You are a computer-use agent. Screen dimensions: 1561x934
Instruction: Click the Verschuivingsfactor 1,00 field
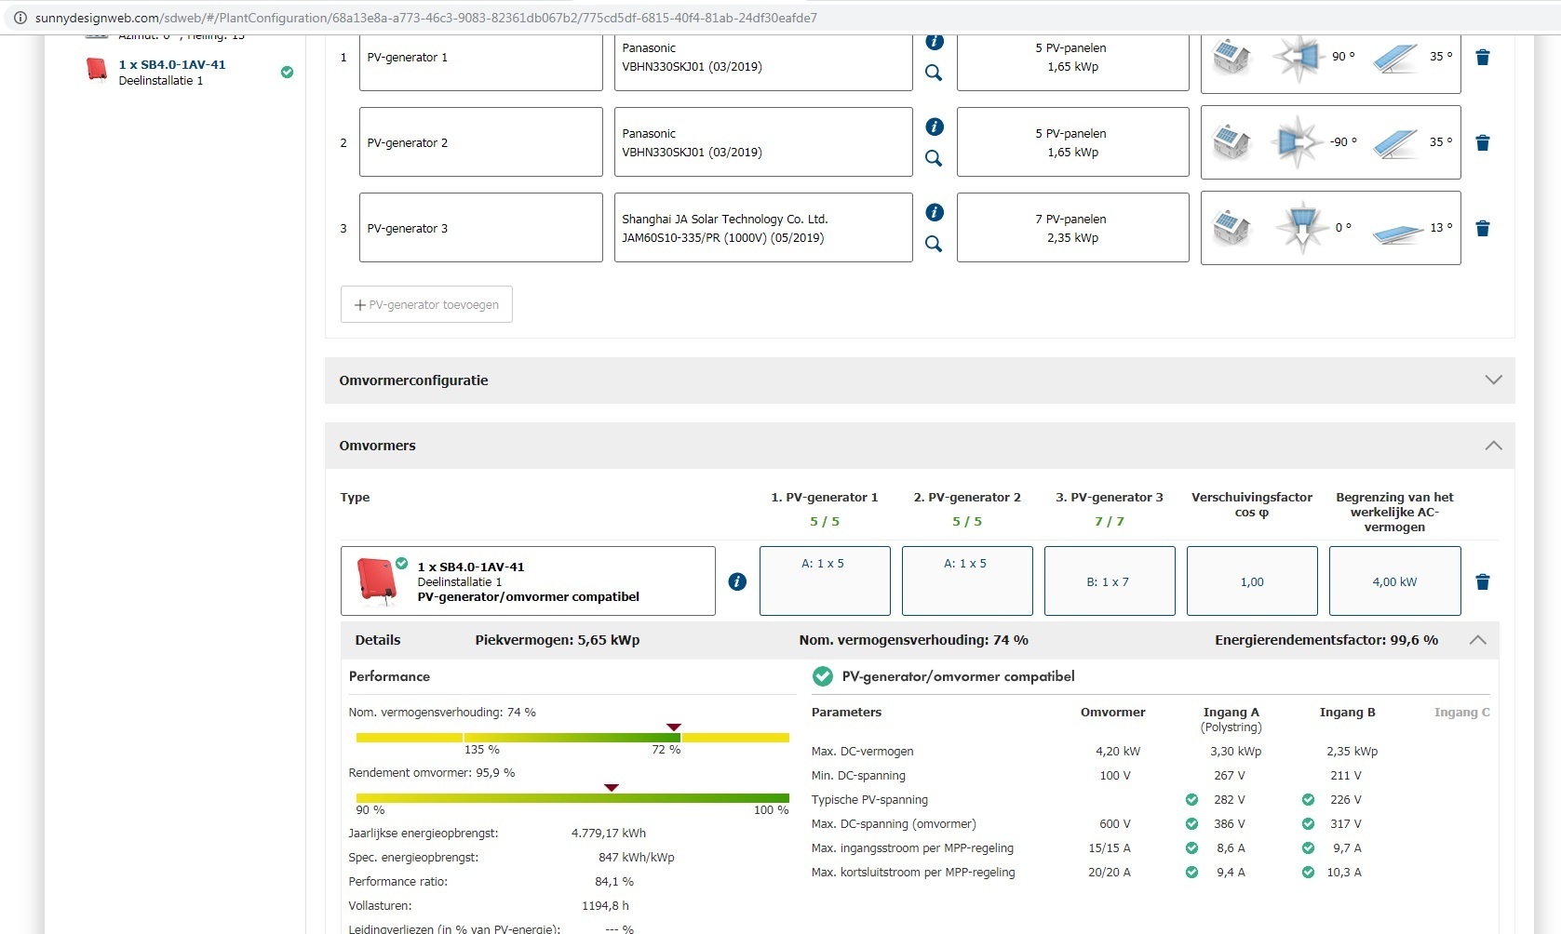[x=1252, y=581]
